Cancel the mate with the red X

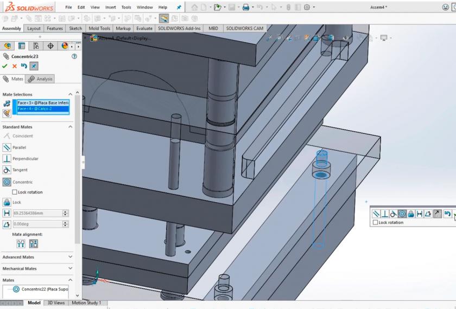(15, 66)
